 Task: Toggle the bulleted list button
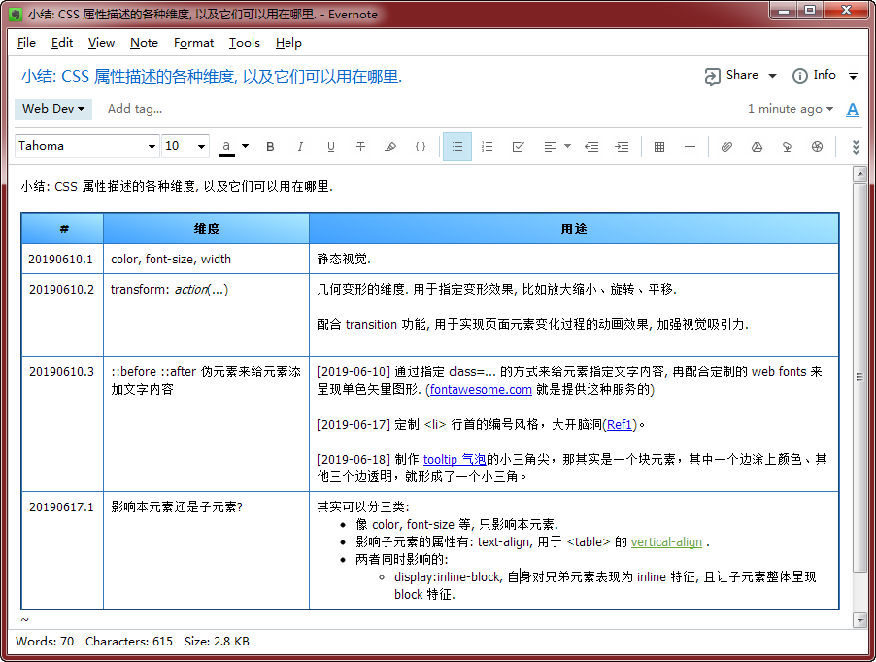coord(457,147)
